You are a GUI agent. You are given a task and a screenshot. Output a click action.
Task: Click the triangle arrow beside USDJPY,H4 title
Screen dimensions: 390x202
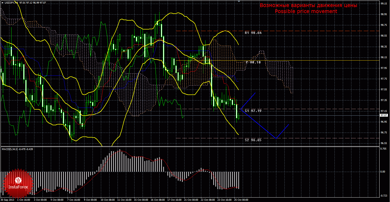point(2,2)
